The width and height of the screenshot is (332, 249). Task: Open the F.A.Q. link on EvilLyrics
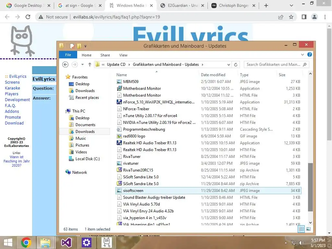(x=10, y=105)
